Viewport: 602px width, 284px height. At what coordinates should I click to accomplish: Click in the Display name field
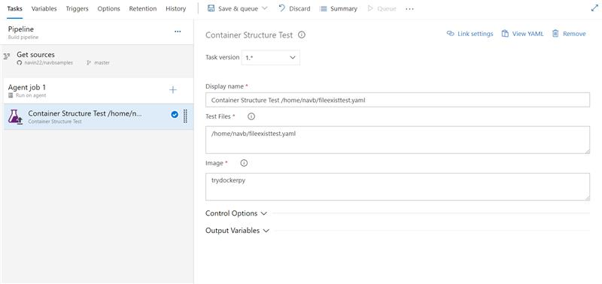[x=398, y=100]
